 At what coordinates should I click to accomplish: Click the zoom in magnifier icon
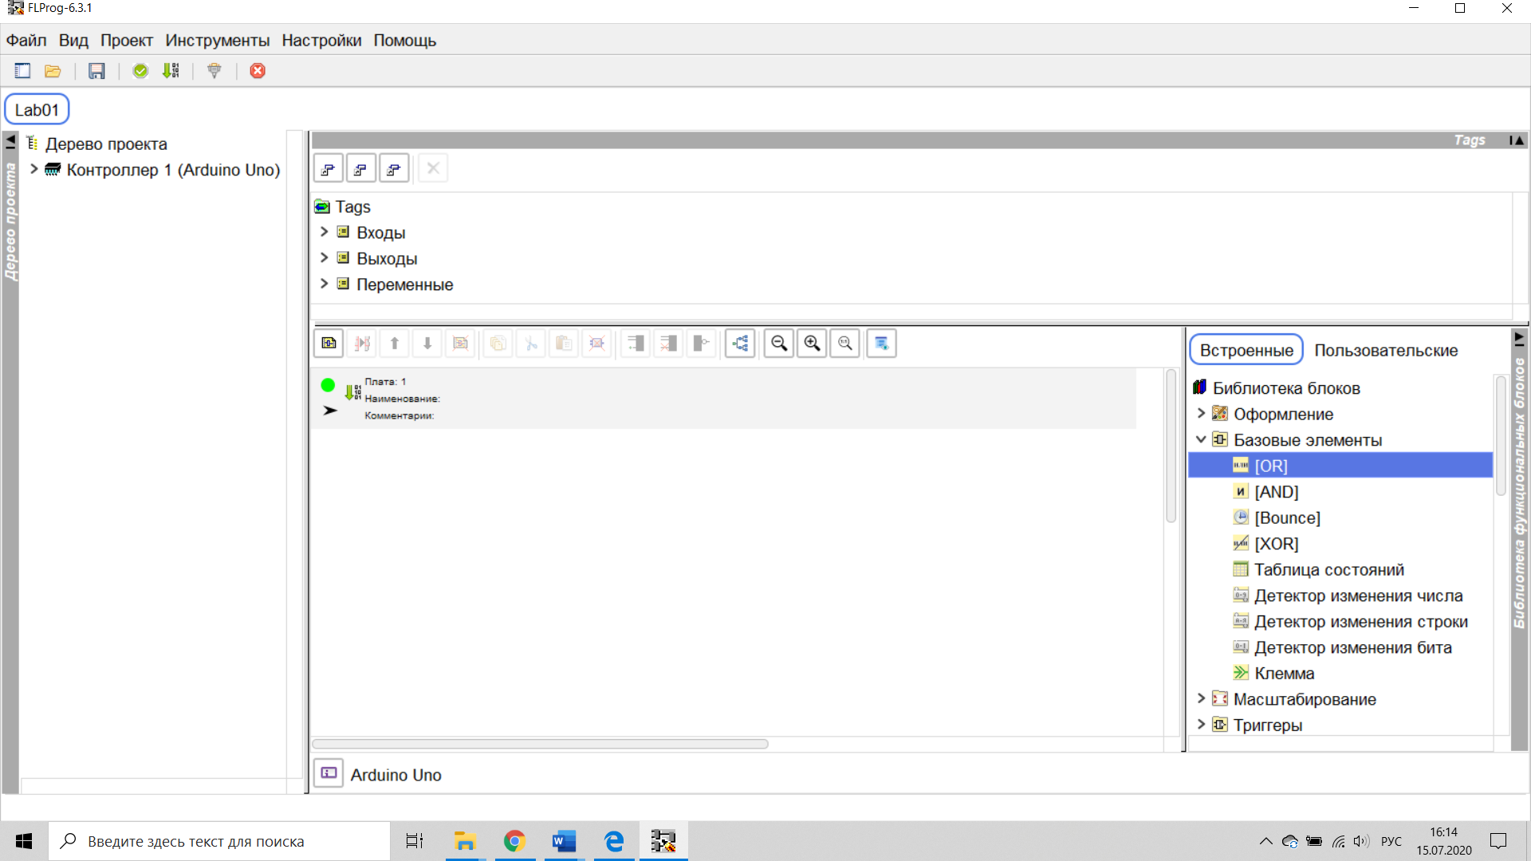[812, 344]
